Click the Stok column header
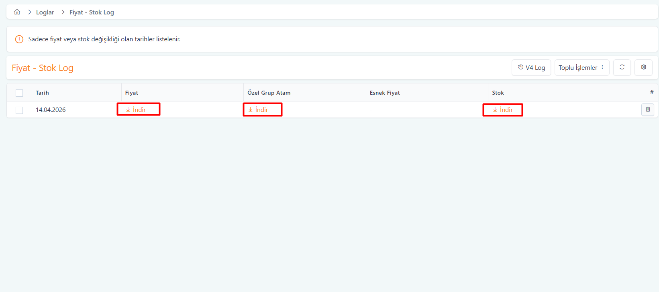 [498, 93]
